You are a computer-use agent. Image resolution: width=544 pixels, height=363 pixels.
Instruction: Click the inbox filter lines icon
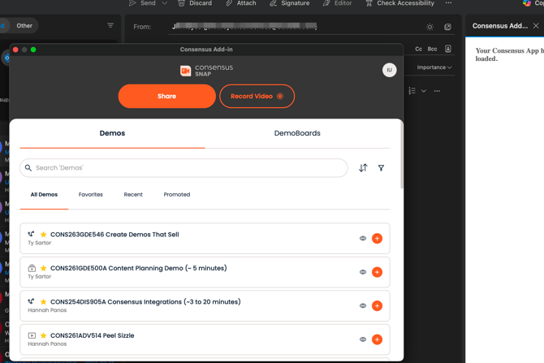pos(110,25)
